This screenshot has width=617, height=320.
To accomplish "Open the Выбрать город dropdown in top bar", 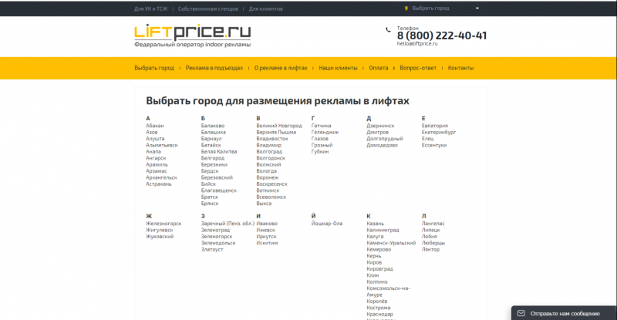I will pos(441,8).
